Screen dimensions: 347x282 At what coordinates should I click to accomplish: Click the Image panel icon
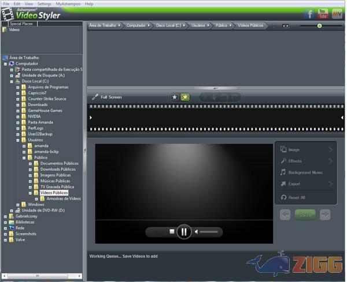pyautogui.click(x=283, y=149)
